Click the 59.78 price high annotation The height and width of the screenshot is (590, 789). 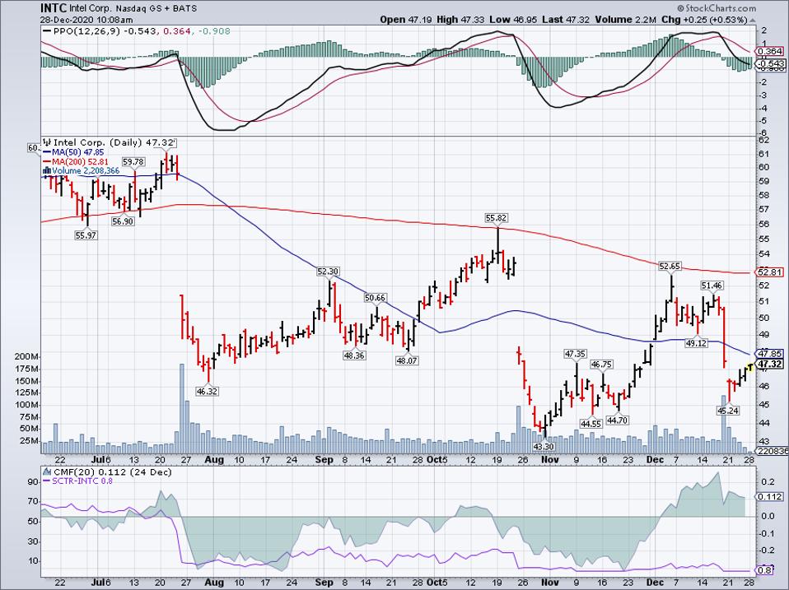coord(133,162)
